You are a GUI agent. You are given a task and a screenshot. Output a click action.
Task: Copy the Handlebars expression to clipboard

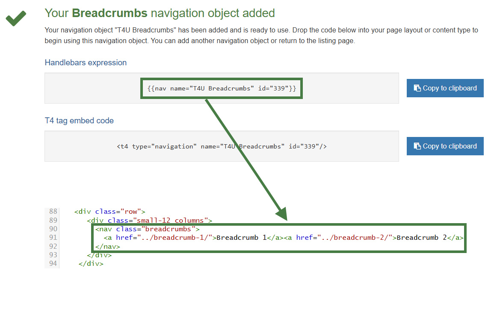pos(445,88)
